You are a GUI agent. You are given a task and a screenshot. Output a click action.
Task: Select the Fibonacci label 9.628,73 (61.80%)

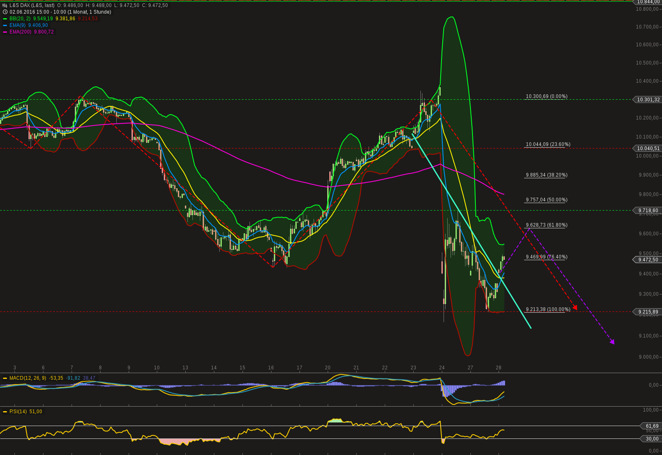click(547, 225)
